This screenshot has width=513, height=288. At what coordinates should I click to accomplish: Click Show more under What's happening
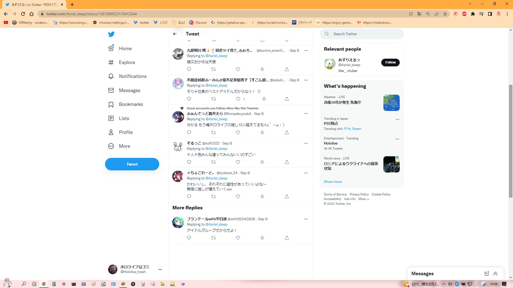[x=333, y=182]
